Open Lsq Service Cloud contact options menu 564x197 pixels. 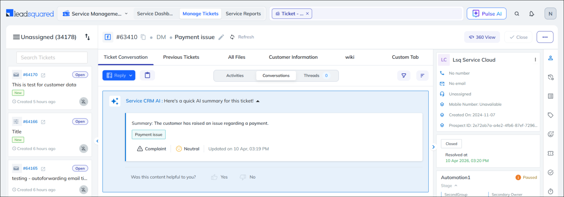(x=535, y=60)
